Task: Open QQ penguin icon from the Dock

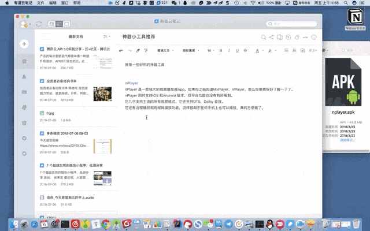Action: click(270, 223)
